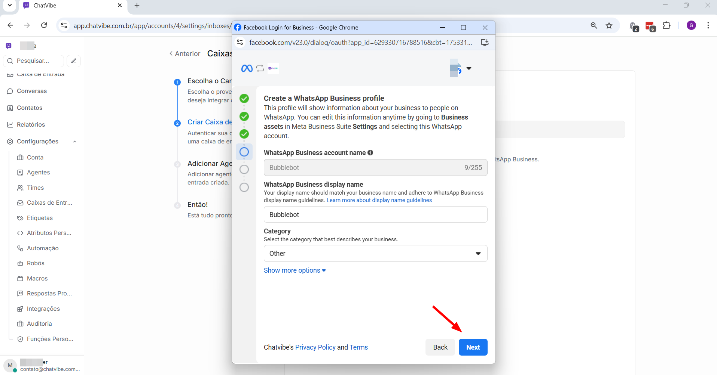This screenshot has width=717, height=375.
Task: Edit the WhatsApp Business display name field
Action: pos(375,214)
